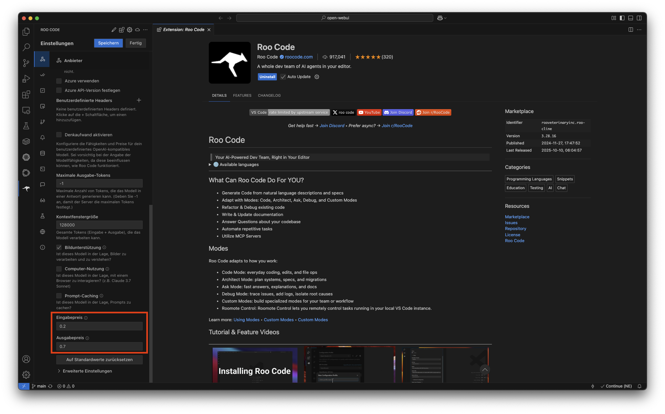Image resolution: width=665 pixels, height=414 pixels.
Task: Click the Programming Languages category tag
Action: pos(529,179)
